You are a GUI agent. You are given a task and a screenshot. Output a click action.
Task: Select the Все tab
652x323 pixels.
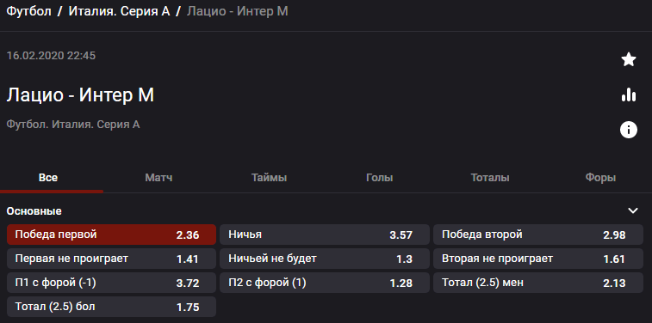[x=48, y=178]
